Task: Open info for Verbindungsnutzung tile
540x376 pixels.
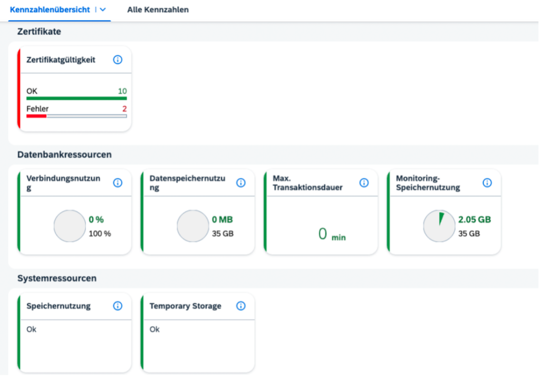Action: [118, 183]
